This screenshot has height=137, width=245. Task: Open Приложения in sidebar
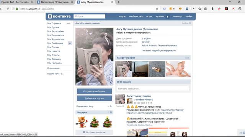tap(53, 68)
